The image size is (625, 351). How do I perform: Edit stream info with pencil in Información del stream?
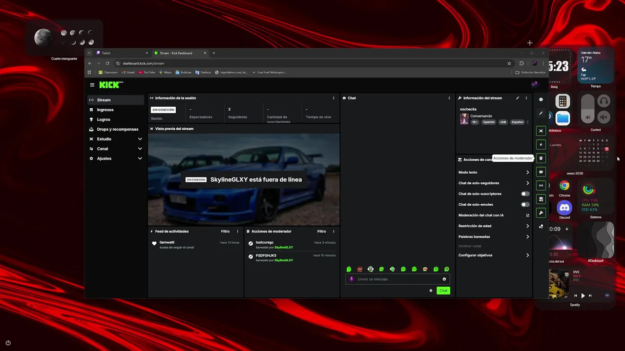point(518,98)
